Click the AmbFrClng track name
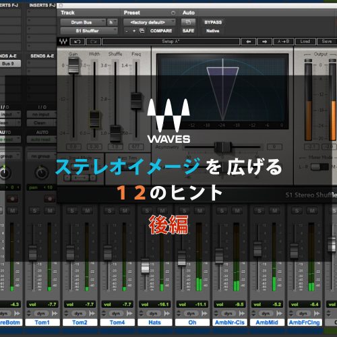This screenshot has width=337, height=337. (x=305, y=322)
